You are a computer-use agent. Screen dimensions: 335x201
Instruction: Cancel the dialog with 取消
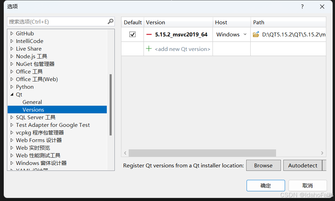308,185
